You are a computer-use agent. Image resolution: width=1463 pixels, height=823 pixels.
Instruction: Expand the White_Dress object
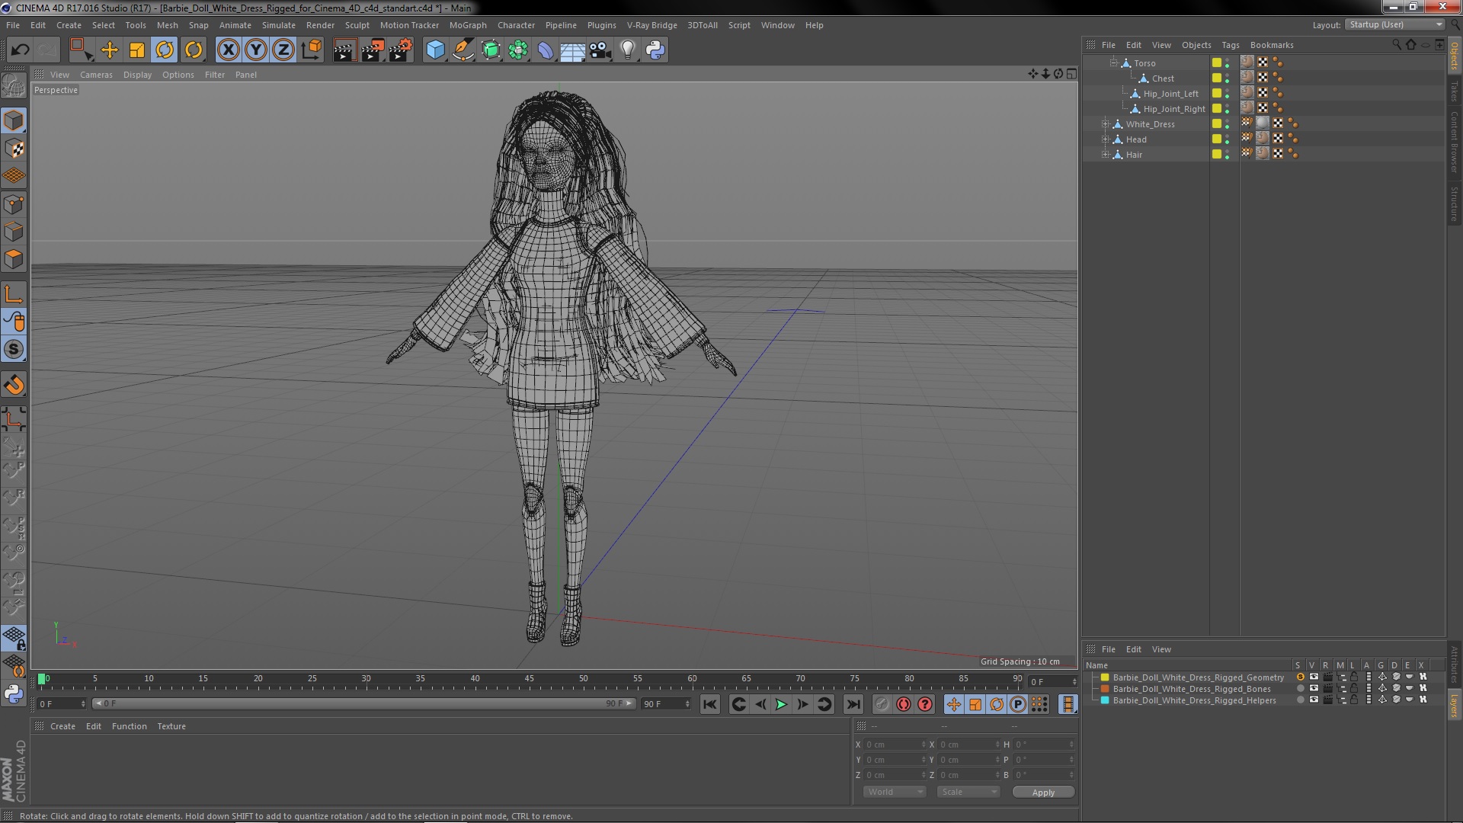point(1105,123)
